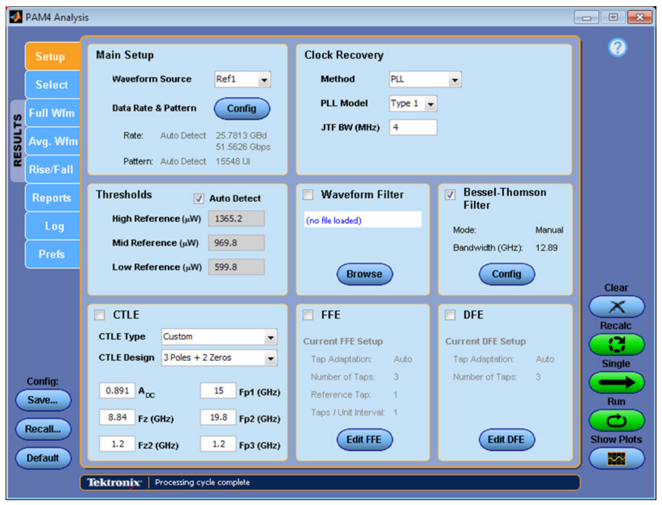
Task: Click the PAM4 Analysis title bar icon
Action: pos(15,17)
